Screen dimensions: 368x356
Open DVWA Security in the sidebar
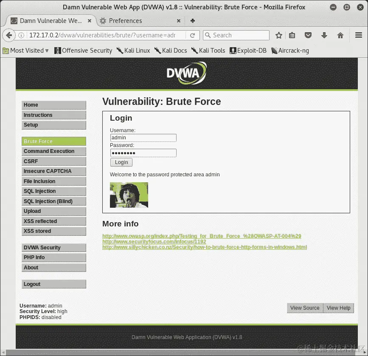pos(54,248)
